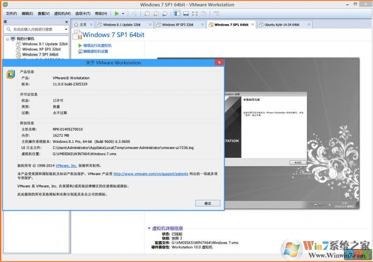Close the Windows 7 SP1 64bit tab
The image size is (373, 262).
[253, 24]
